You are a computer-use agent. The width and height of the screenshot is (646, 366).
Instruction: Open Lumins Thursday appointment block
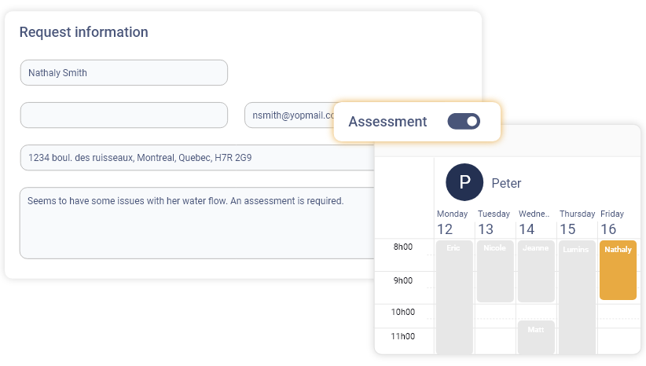pos(577,297)
